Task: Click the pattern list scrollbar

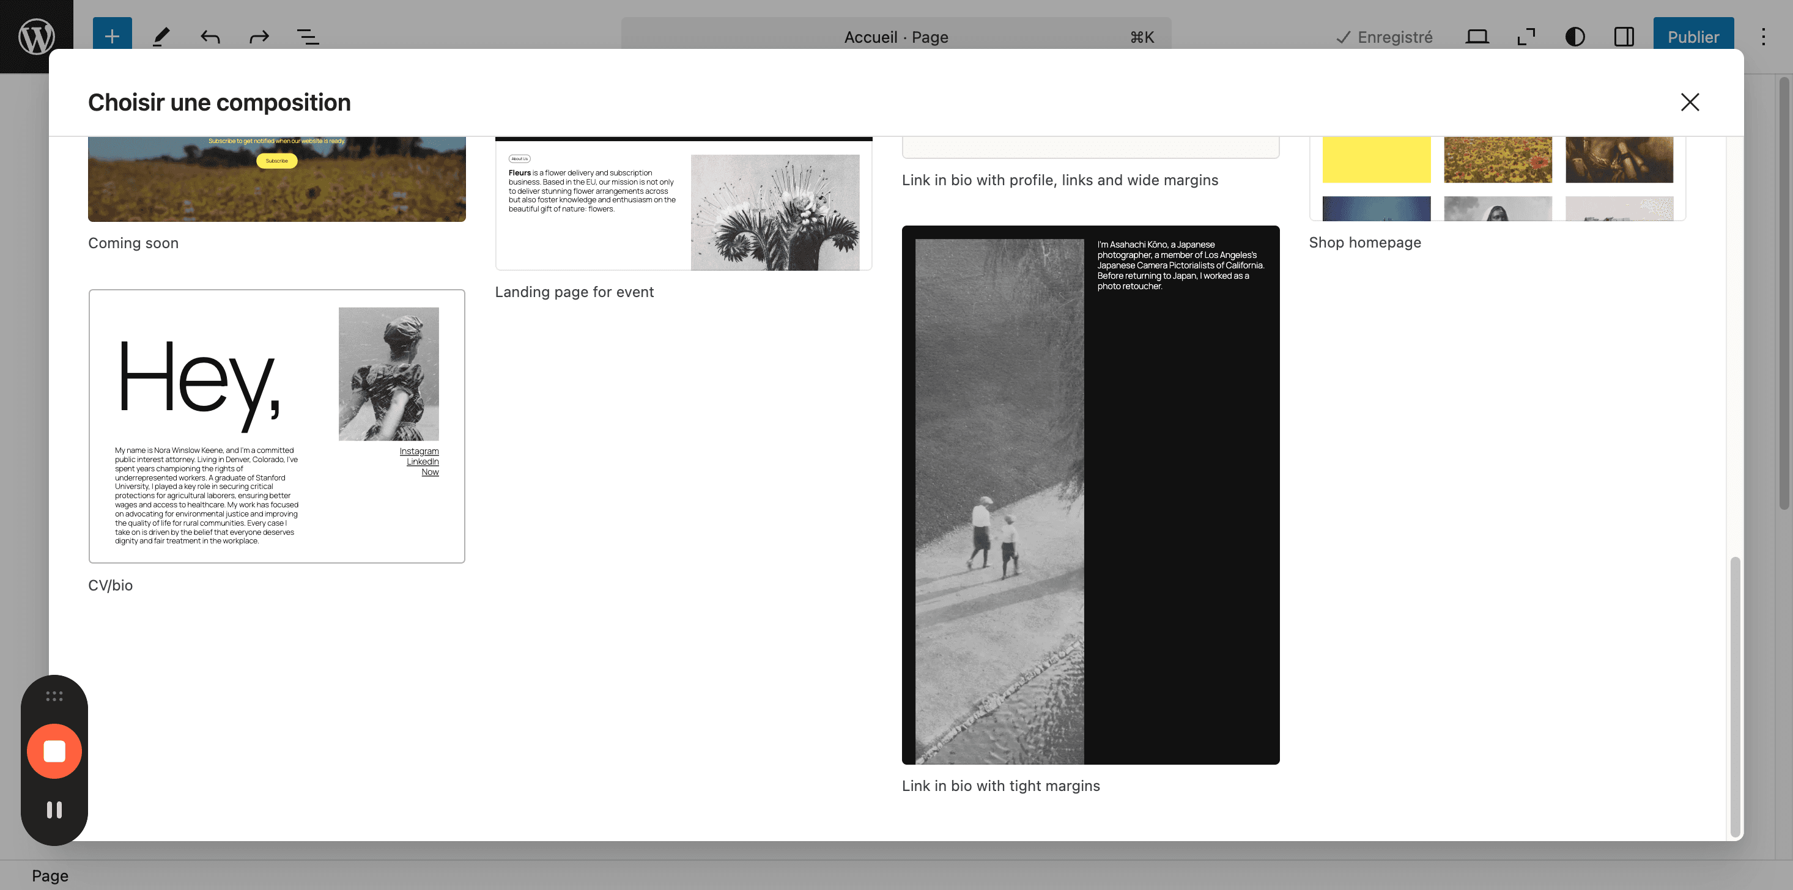Action: point(1736,696)
